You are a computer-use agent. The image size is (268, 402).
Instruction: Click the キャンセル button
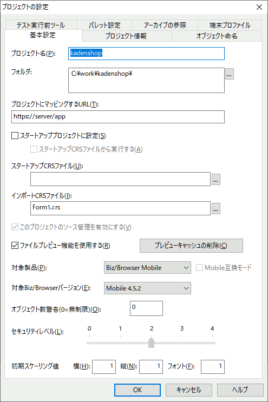189,390
